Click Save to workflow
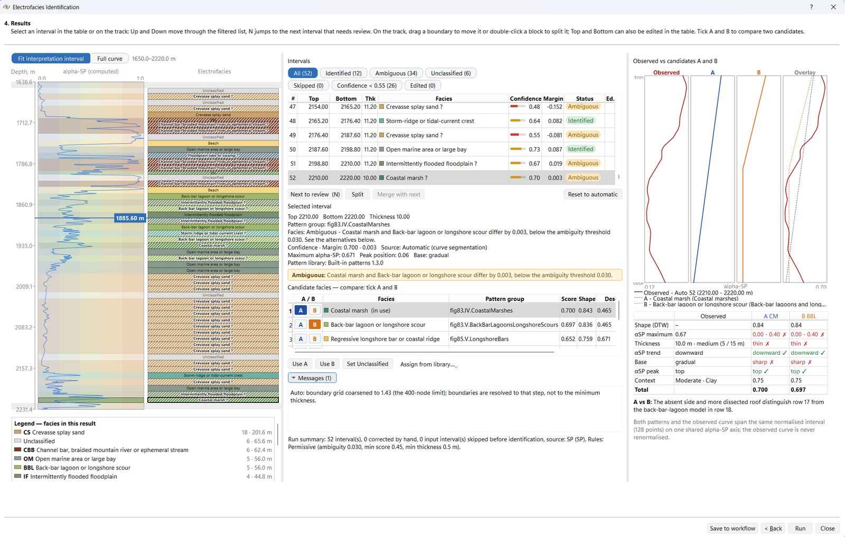The width and height of the screenshot is (845, 537). click(x=733, y=528)
